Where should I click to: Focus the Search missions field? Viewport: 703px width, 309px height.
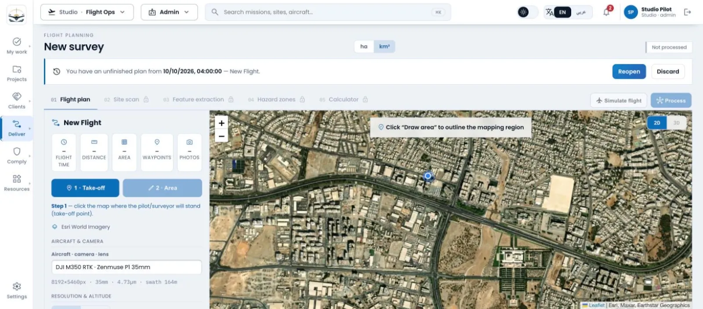click(x=328, y=12)
